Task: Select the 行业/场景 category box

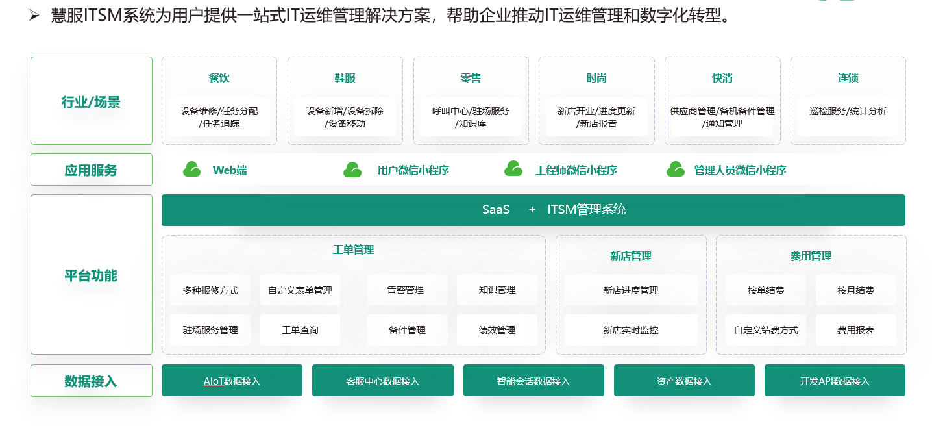Action: [91, 101]
